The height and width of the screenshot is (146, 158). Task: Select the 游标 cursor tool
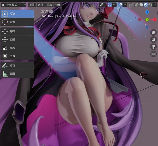point(17,22)
